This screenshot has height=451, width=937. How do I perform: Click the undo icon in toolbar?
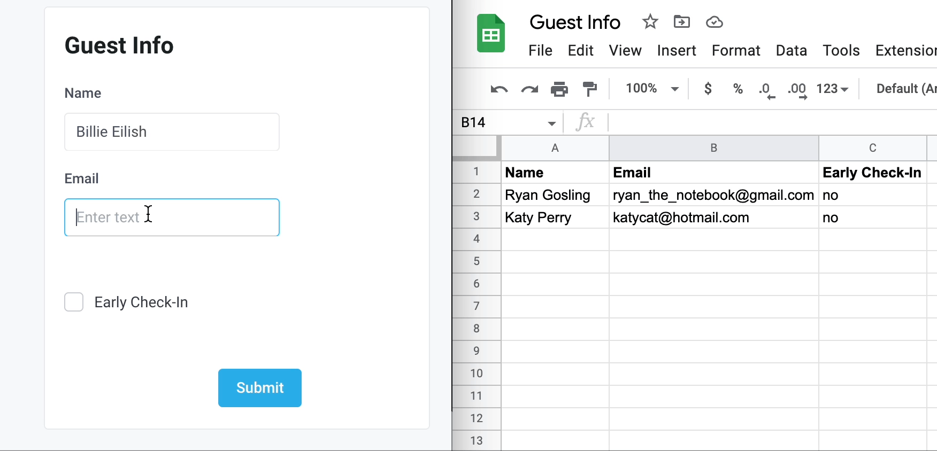499,89
